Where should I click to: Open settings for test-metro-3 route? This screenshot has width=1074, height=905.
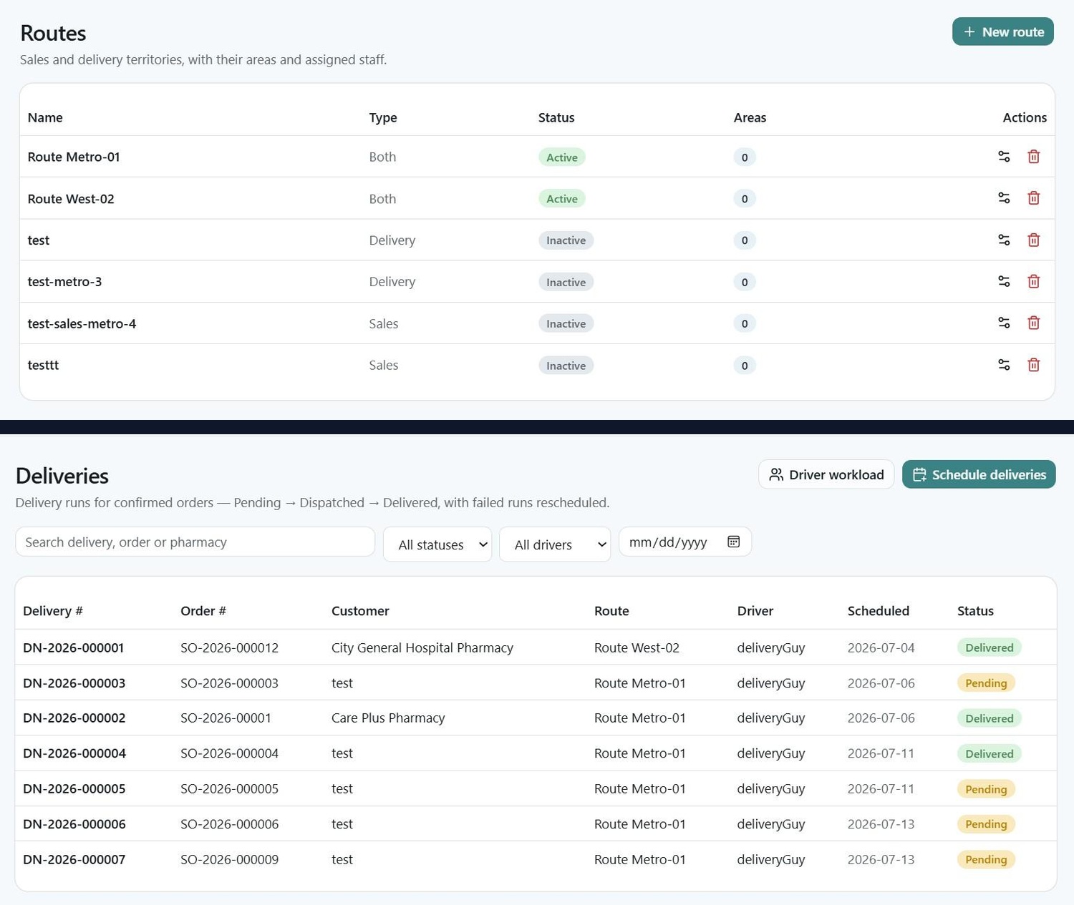tap(1004, 282)
